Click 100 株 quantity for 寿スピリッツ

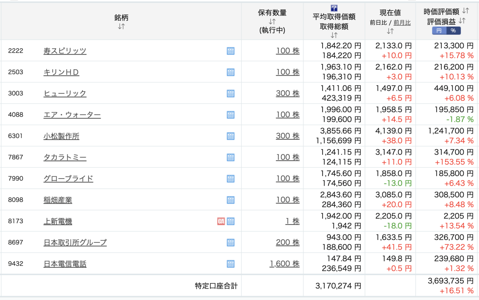click(287, 51)
